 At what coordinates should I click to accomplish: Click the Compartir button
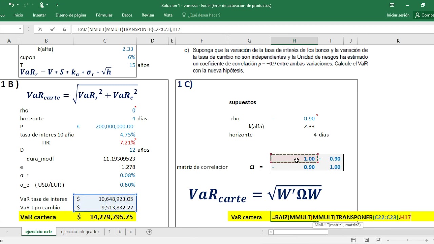pos(424,15)
